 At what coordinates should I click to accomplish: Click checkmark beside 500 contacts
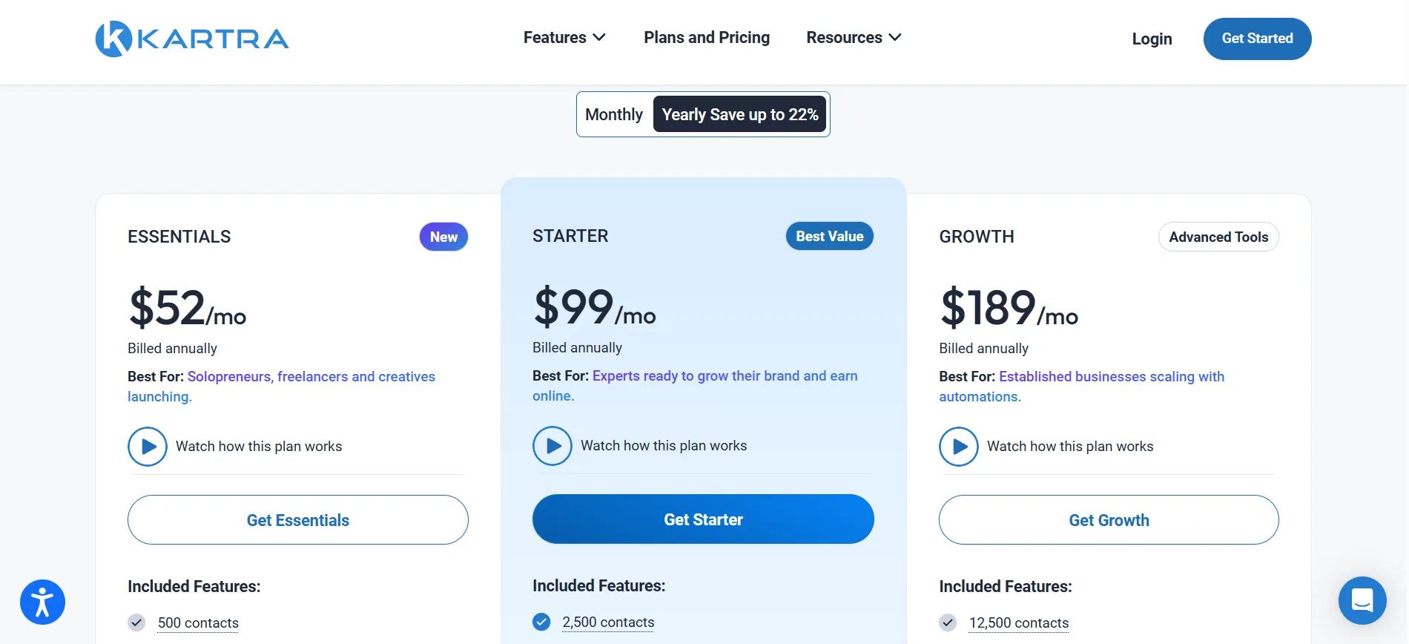pyautogui.click(x=136, y=622)
